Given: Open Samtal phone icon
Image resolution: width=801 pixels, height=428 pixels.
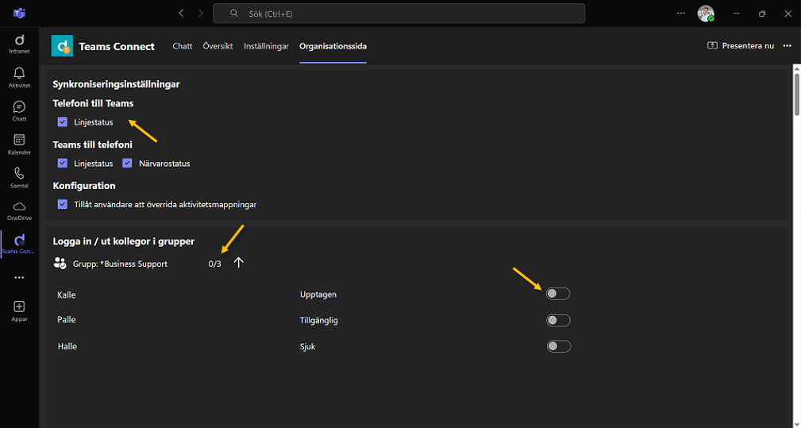Looking at the screenshot, I should pos(19,178).
